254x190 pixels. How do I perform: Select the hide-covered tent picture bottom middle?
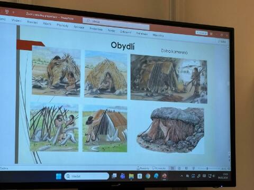105,129
